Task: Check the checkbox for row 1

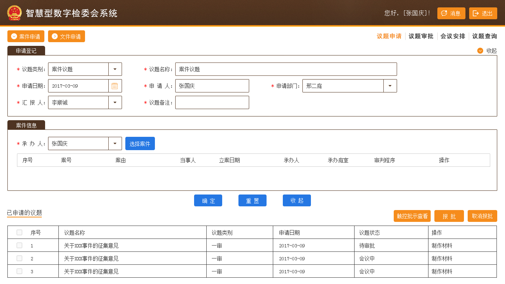Action: (x=20, y=246)
